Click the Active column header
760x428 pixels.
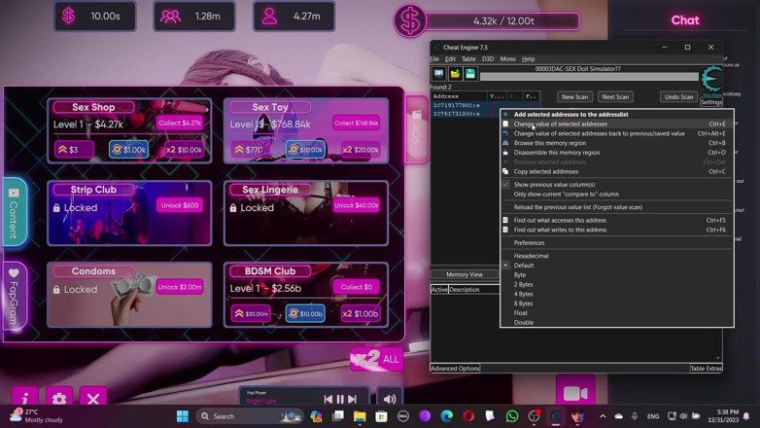point(439,290)
